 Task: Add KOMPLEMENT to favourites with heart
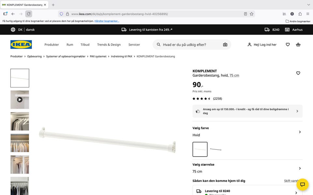[x=298, y=73]
